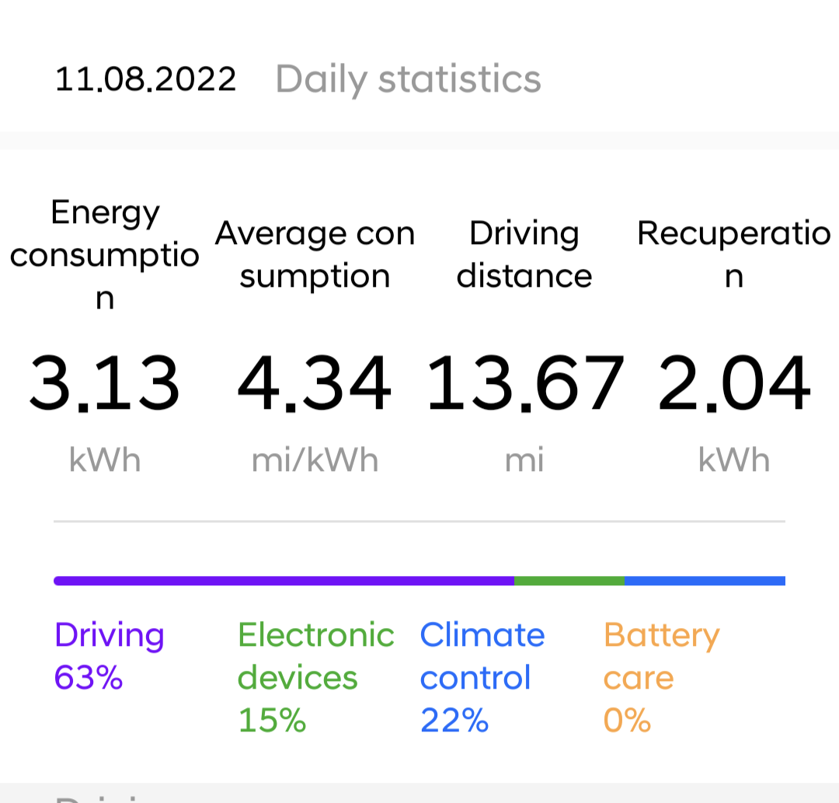Tap the Average consumption label
Image resolution: width=839 pixels, height=803 pixels.
tap(315, 254)
